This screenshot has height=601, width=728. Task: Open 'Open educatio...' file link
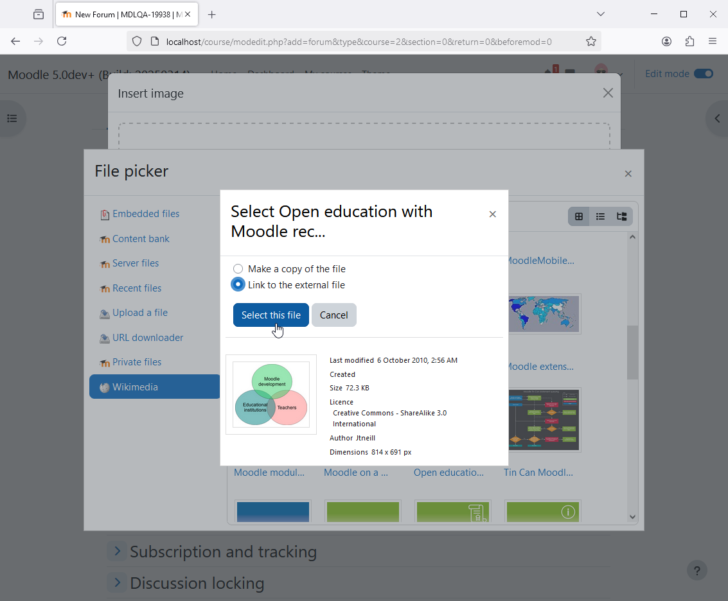[448, 473]
